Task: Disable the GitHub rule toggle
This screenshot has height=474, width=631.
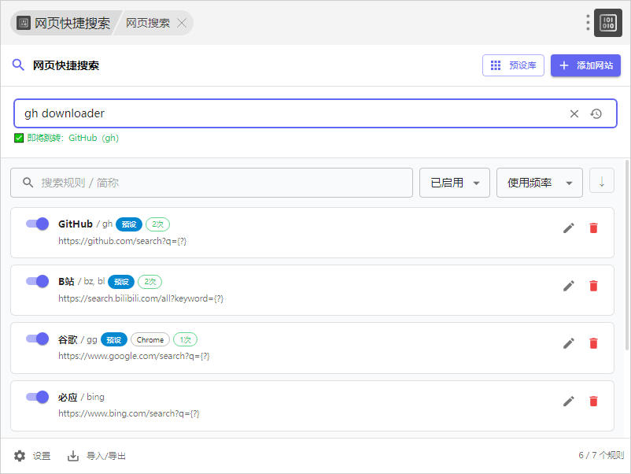Action: [38, 224]
